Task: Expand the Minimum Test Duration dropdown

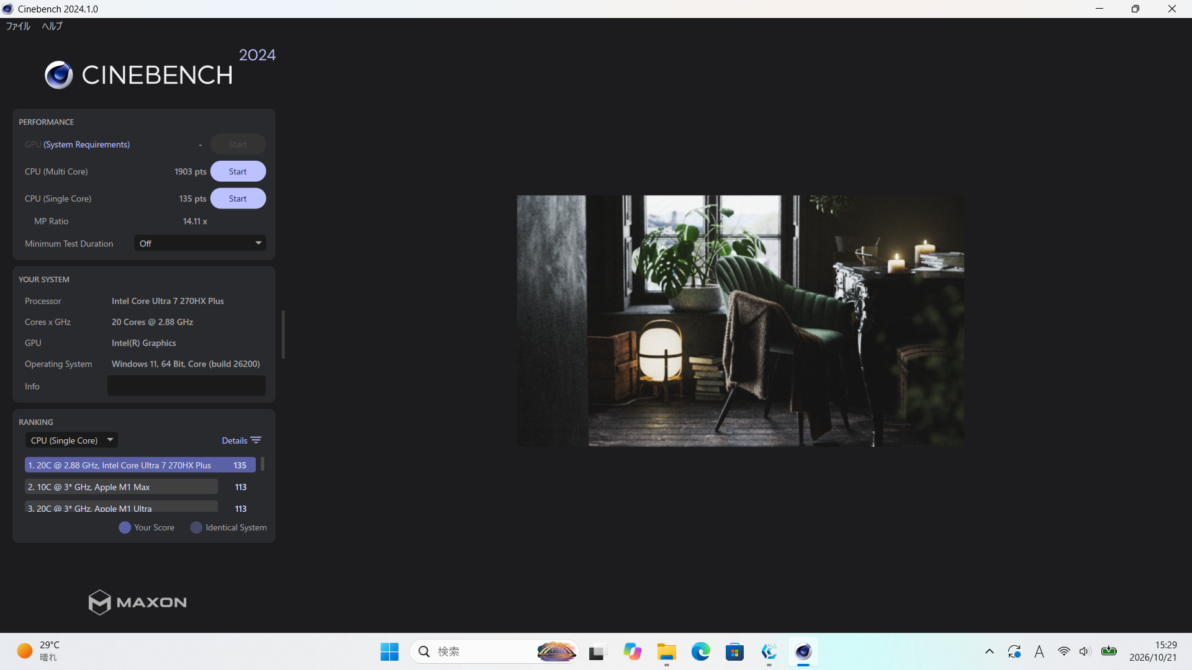Action: click(x=200, y=243)
